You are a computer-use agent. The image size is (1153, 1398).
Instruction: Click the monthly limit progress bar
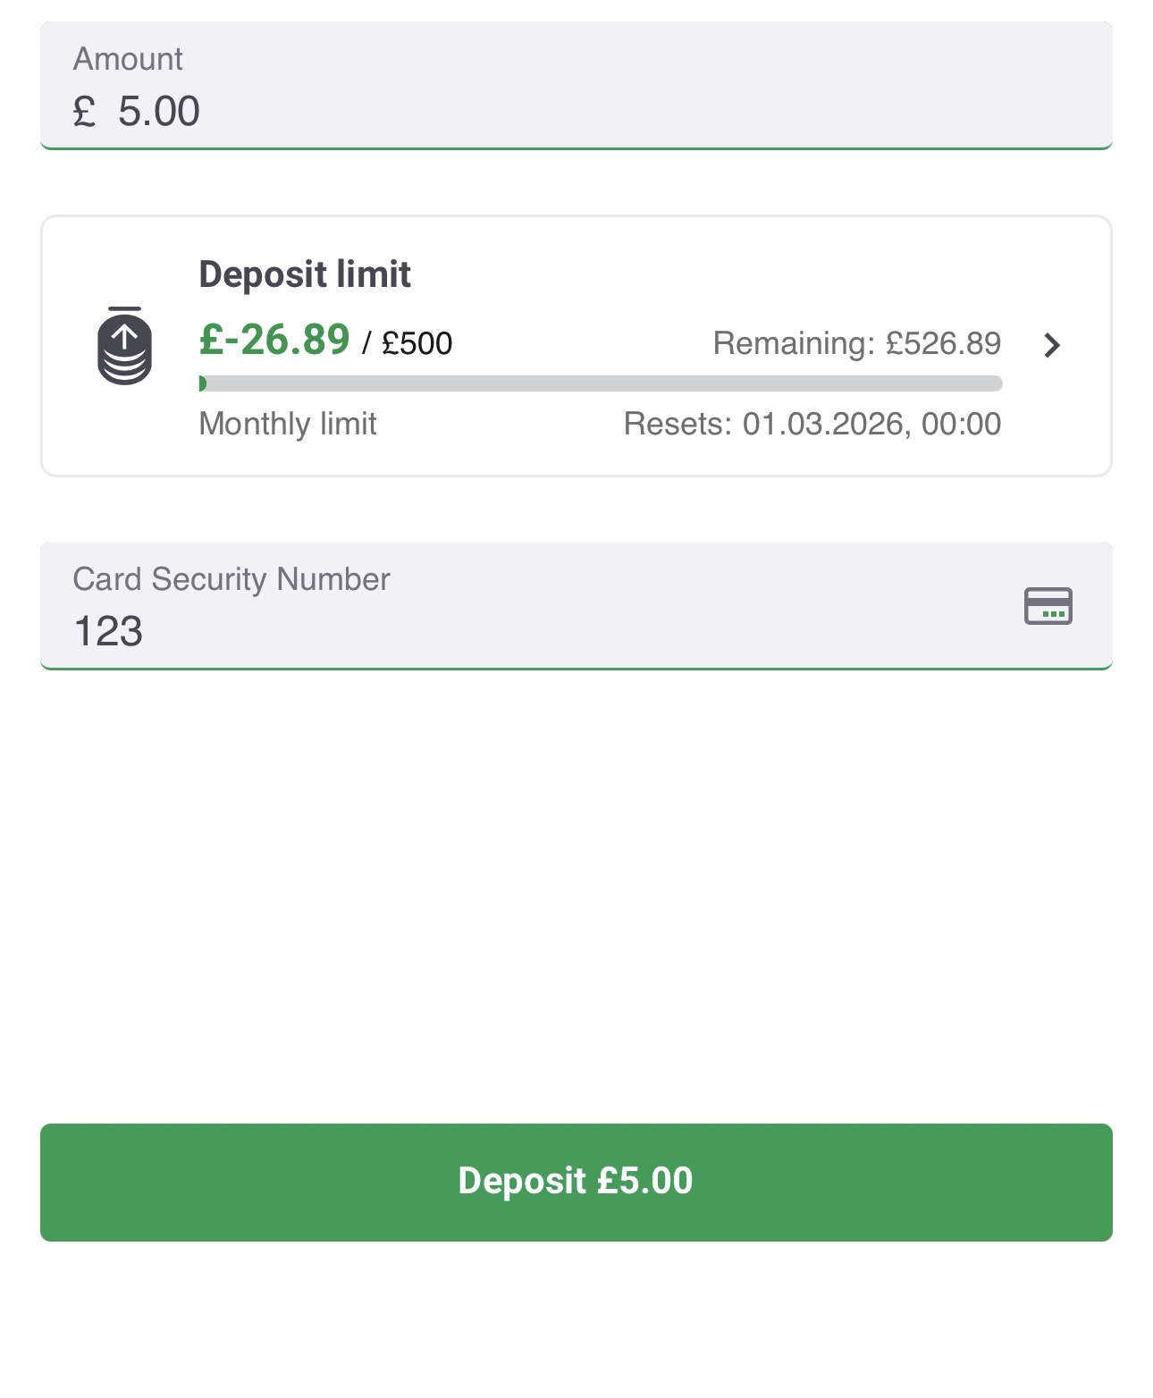599,383
